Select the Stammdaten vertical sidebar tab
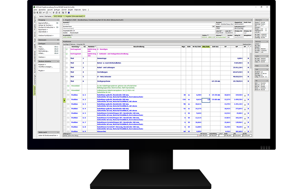The image size is (303, 189). coord(35,90)
